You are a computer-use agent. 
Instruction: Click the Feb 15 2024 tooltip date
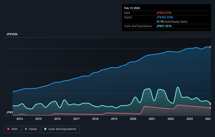pos(132,8)
